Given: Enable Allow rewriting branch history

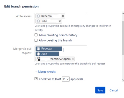Looking at the screenshot, I should click(36, 35).
